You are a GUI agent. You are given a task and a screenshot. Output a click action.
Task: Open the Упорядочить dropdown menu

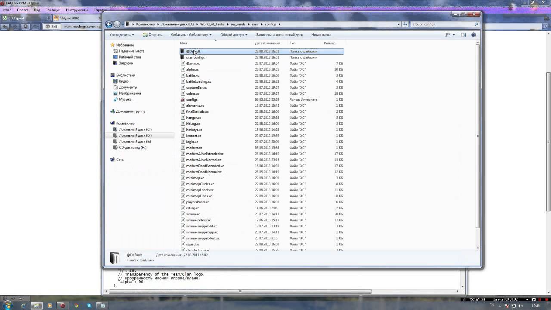[122, 35]
